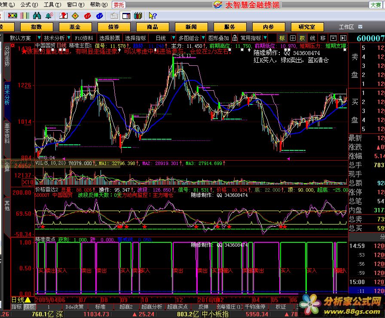Viewport: 385px width, 318px height.
Task: Click the red question mark chart icon
Action: pyautogui.click(x=63, y=16)
